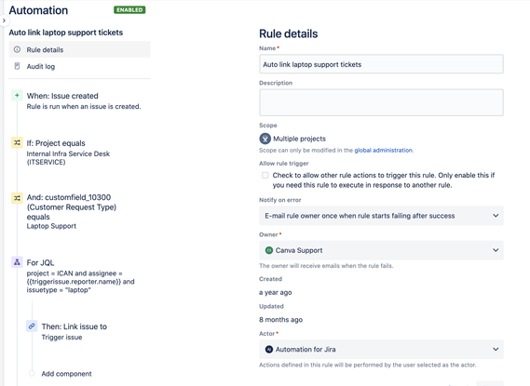Open the Owner dropdown
Image resolution: width=530 pixels, height=386 pixels.
tap(381, 250)
